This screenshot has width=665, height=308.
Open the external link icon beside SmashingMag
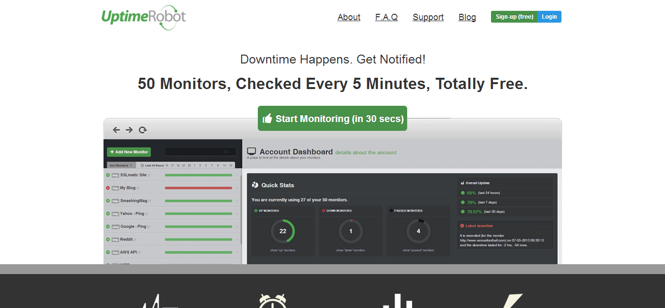click(149, 201)
